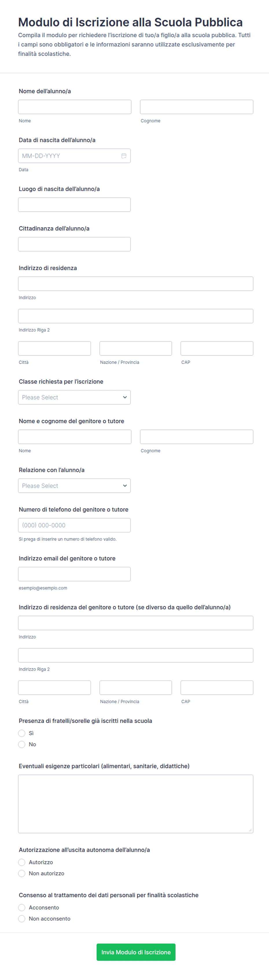Image resolution: width=269 pixels, height=975 pixels.
Task: Click the Eventuali esigenze particolari text area
Action: pyautogui.click(x=136, y=804)
